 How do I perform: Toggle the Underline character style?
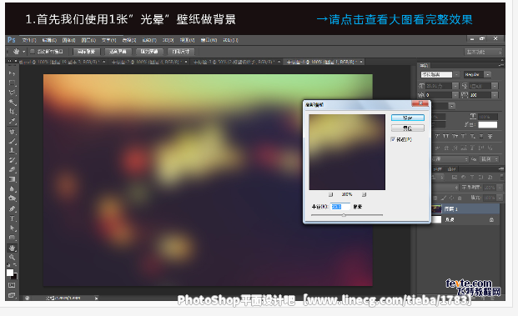click(481, 136)
